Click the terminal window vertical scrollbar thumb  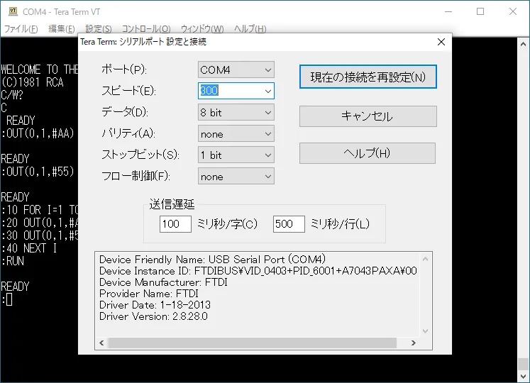[523, 364]
